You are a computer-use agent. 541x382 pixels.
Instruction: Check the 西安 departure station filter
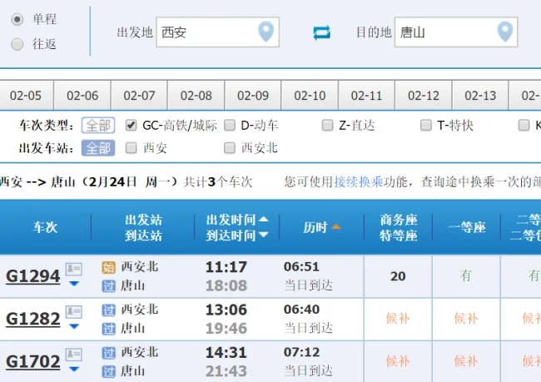coord(132,148)
